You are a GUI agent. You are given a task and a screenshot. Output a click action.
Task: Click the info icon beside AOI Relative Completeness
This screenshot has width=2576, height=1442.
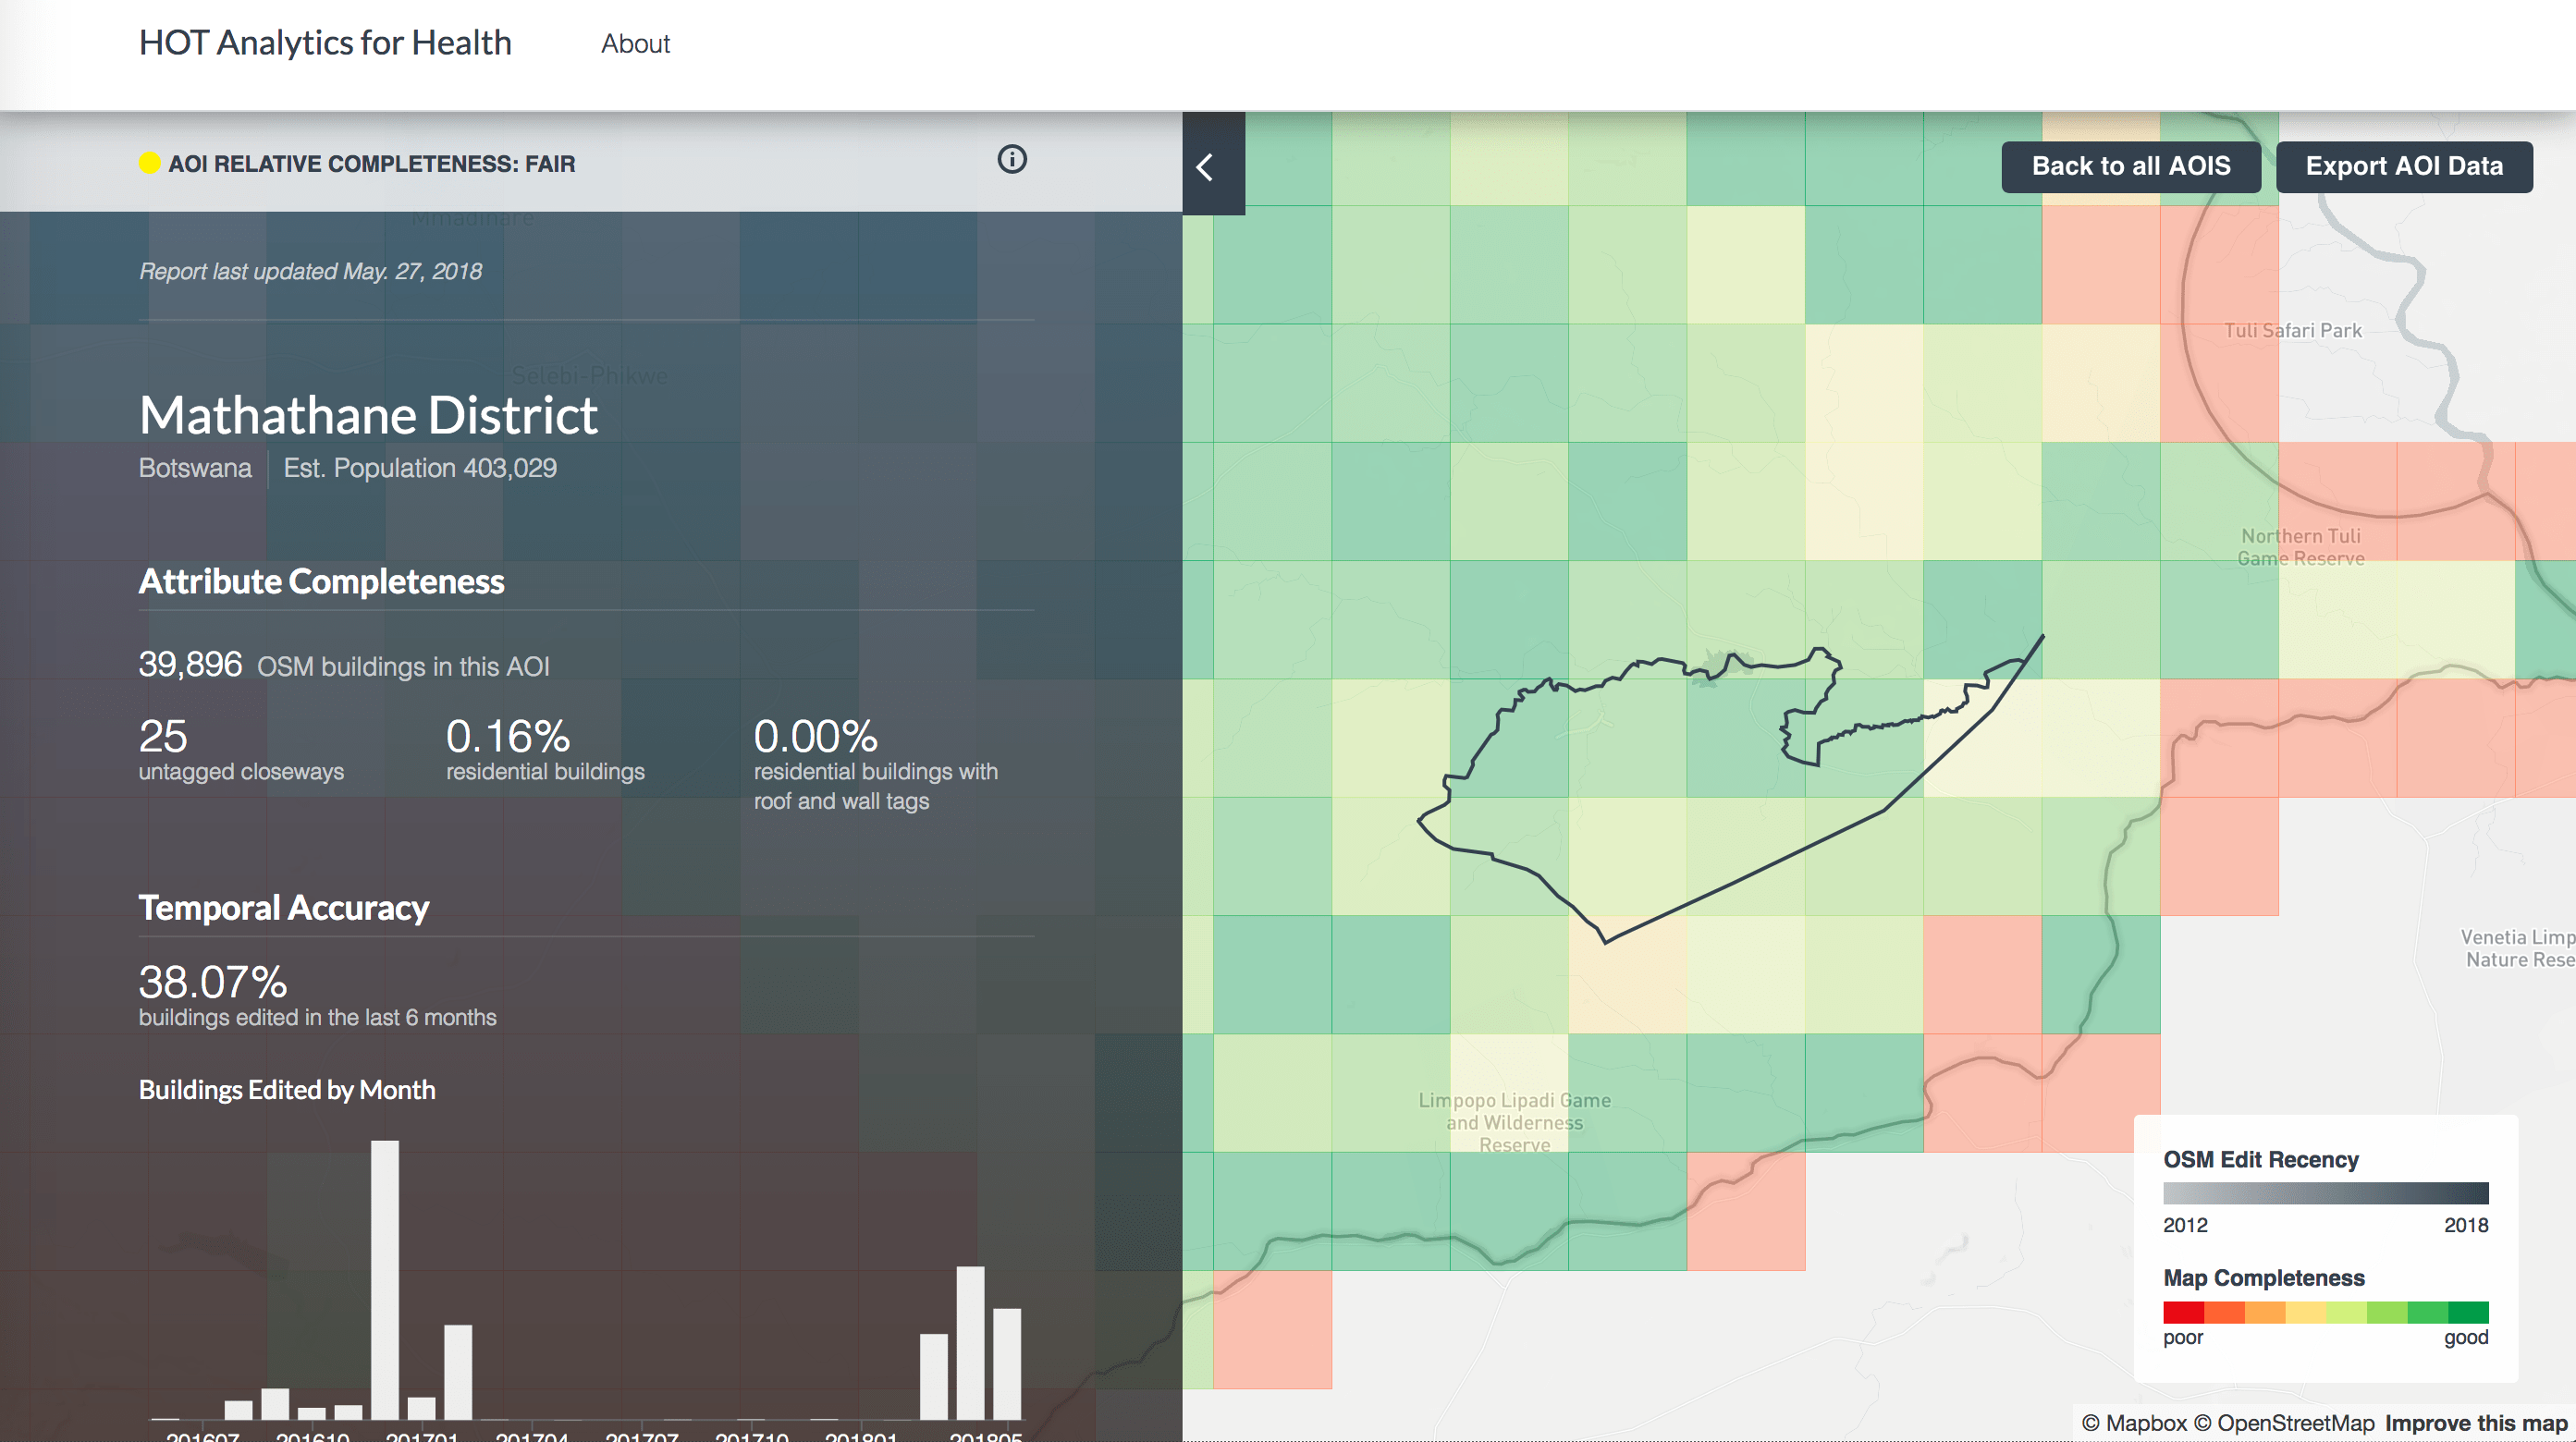pos(1012,160)
